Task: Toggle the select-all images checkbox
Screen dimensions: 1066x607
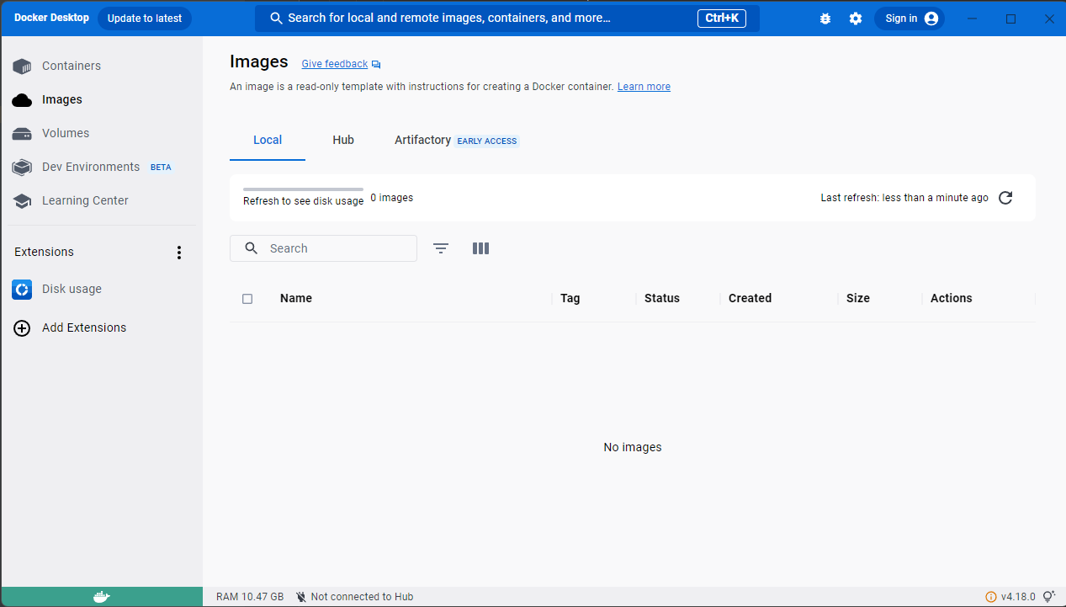Action: [x=247, y=299]
